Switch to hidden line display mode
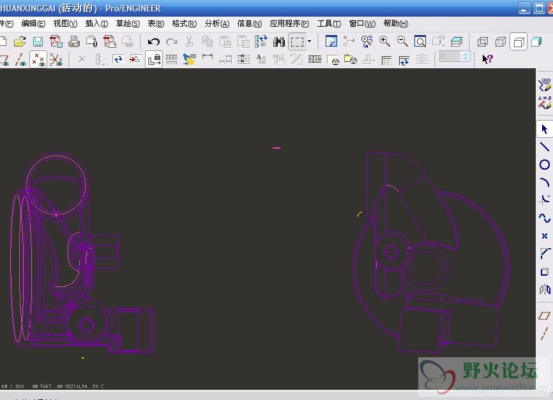Image resolution: width=553 pixels, height=400 pixels. [501, 41]
